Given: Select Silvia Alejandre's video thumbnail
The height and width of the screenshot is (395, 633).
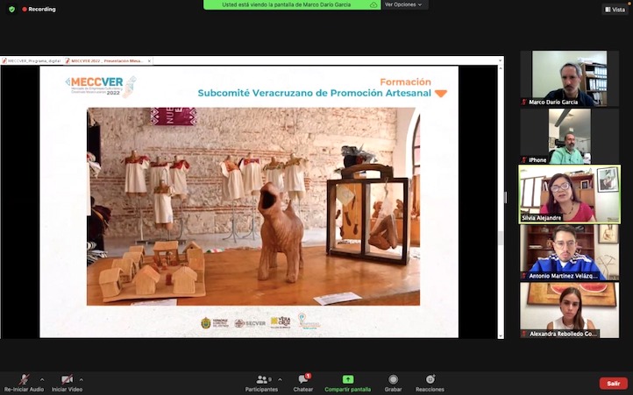Looking at the screenshot, I should [569, 194].
